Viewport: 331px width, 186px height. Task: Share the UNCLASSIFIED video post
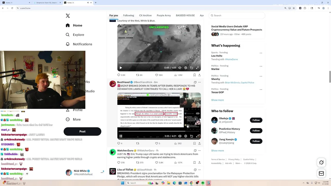199,75
